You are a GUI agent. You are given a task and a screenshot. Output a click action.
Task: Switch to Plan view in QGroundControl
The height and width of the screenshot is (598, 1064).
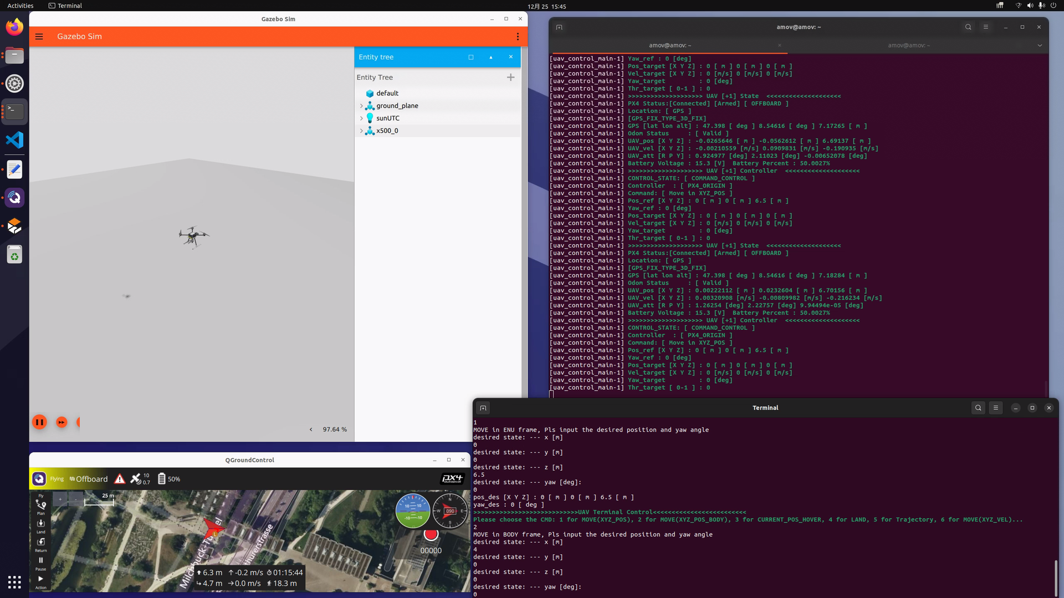(40, 507)
